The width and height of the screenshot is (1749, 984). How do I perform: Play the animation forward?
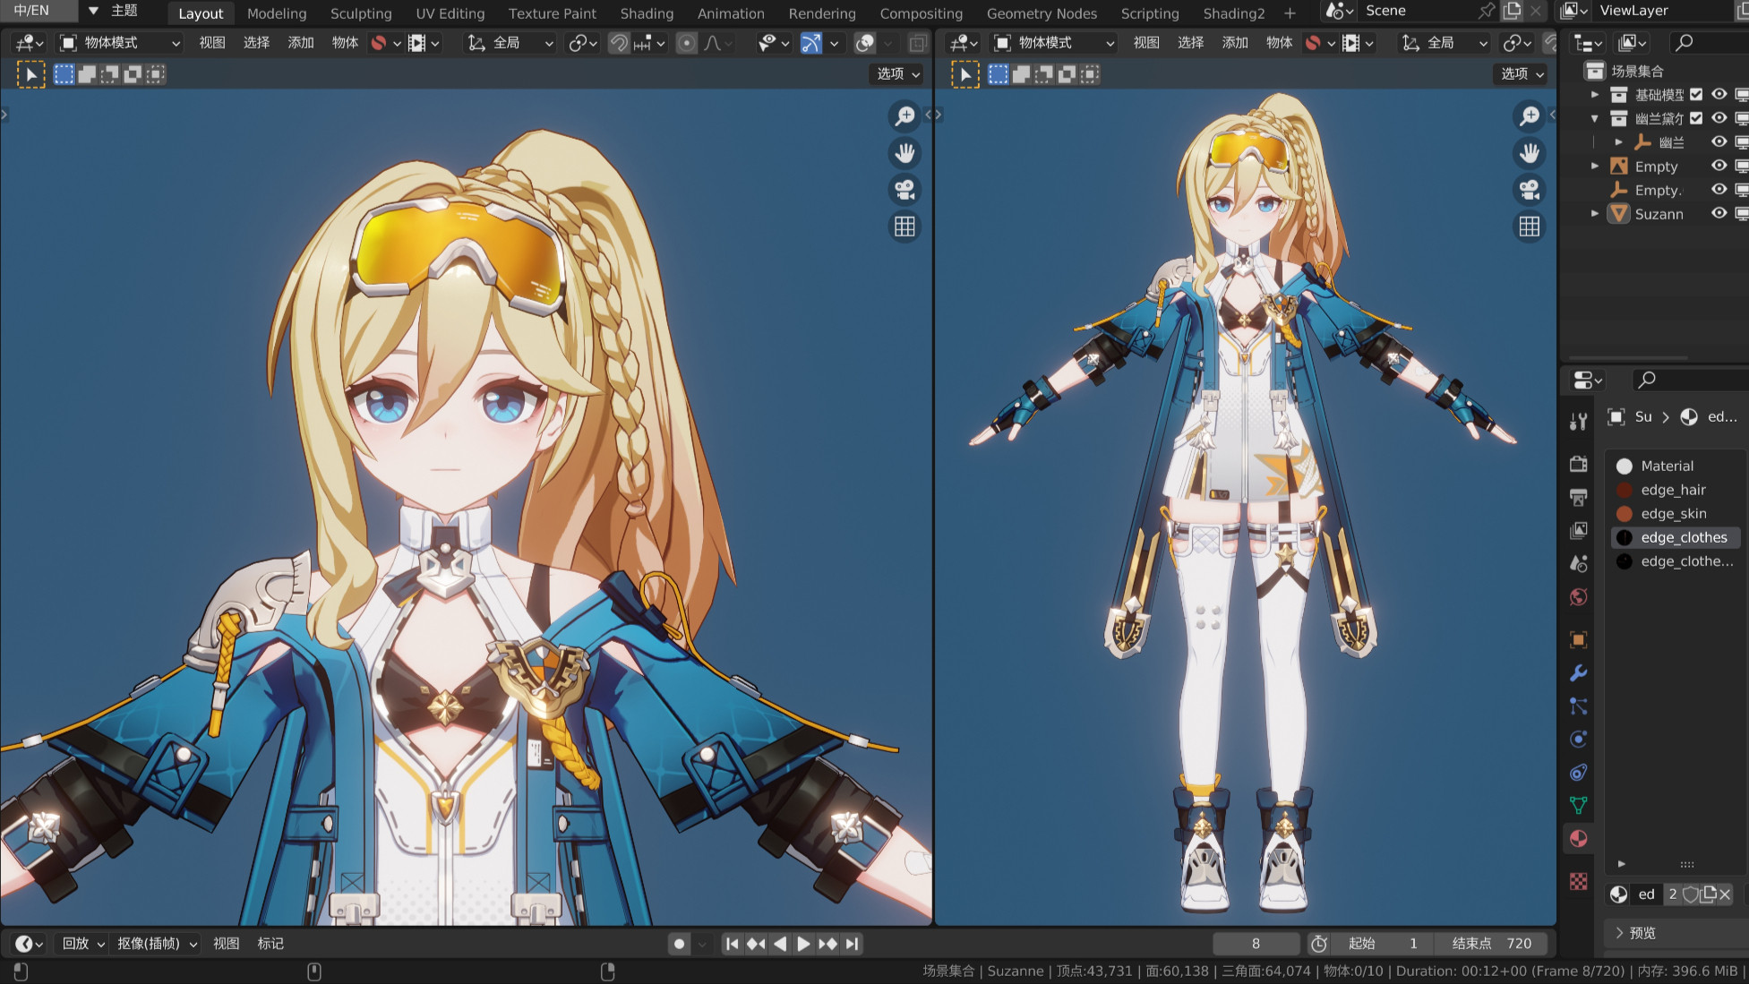tap(803, 944)
